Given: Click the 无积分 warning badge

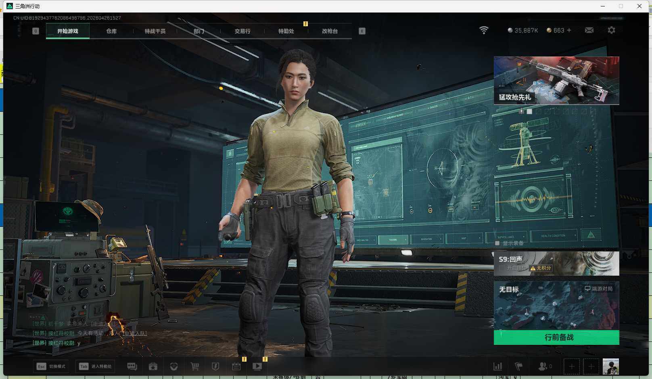Looking at the screenshot, I should point(541,268).
